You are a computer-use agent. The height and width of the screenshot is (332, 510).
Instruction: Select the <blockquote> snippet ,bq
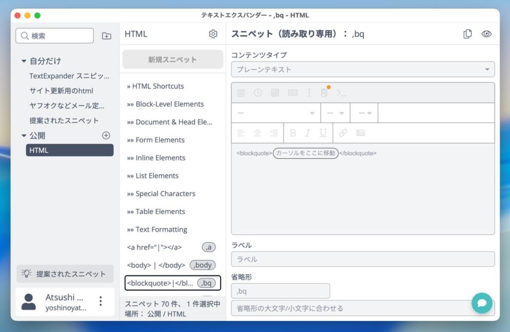[173, 283]
